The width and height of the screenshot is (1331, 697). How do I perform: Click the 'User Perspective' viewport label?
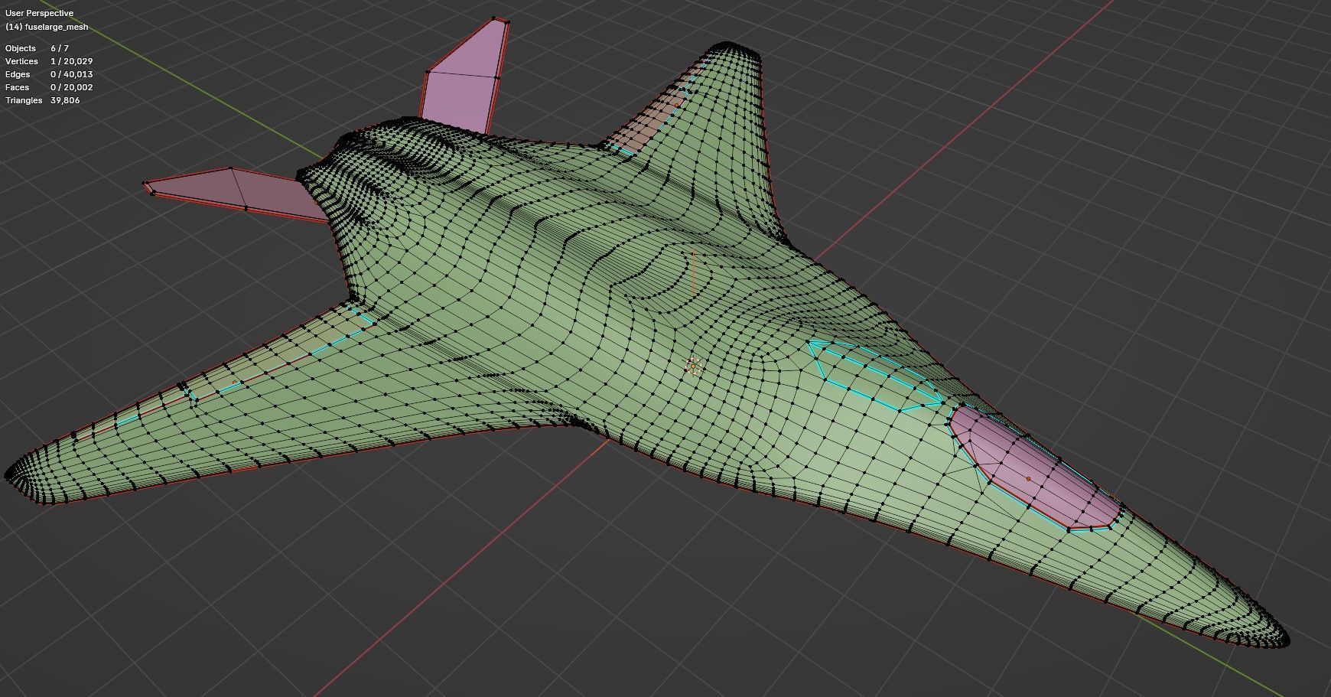(39, 13)
